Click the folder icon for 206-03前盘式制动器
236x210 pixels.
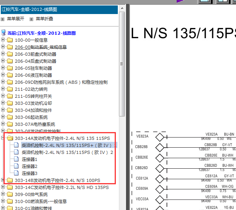click(x=10, y=54)
